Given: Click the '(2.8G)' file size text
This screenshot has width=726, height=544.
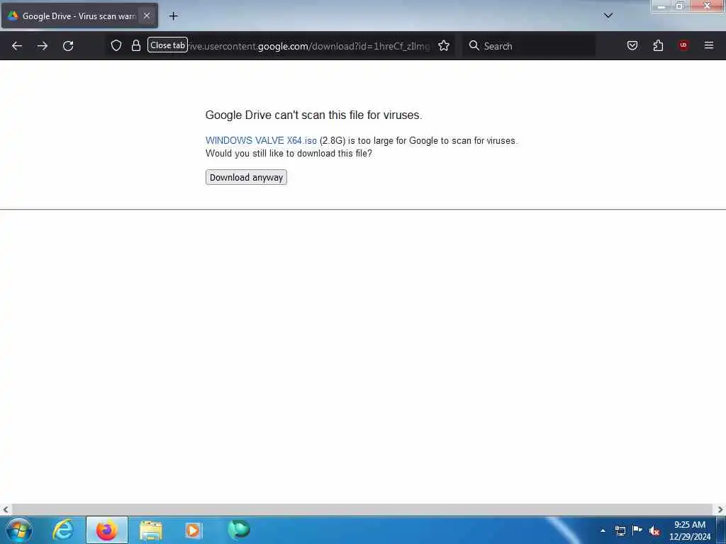Looking at the screenshot, I should [333, 141].
